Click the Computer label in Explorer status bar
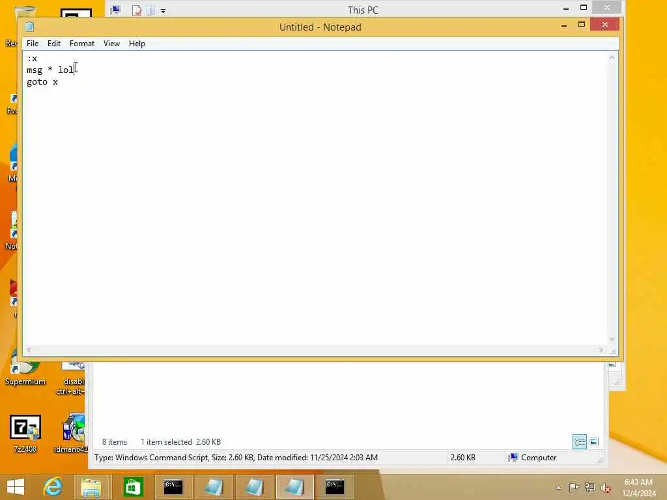 [533, 458]
